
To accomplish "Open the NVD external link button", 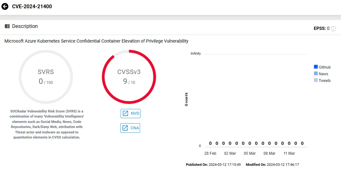I will tap(131, 113).
